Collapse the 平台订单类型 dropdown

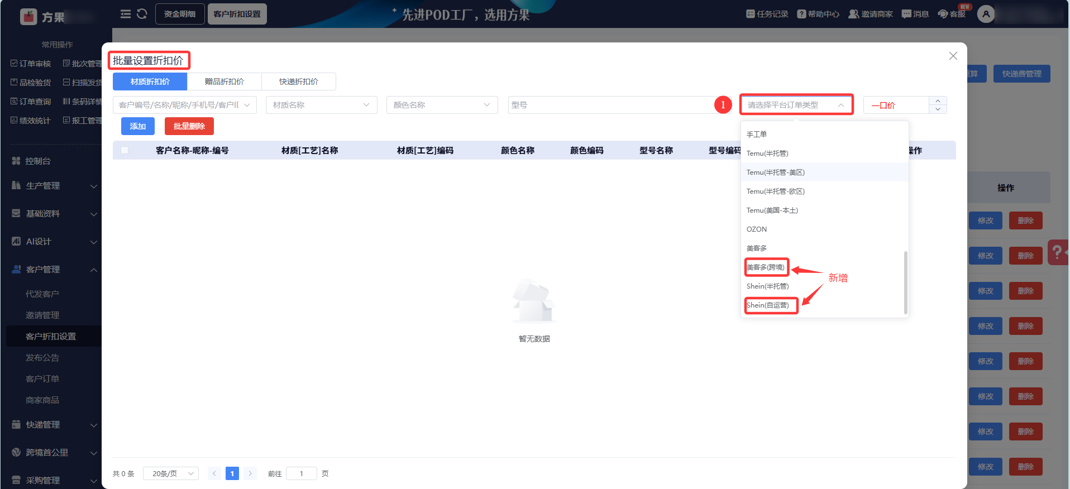point(796,105)
